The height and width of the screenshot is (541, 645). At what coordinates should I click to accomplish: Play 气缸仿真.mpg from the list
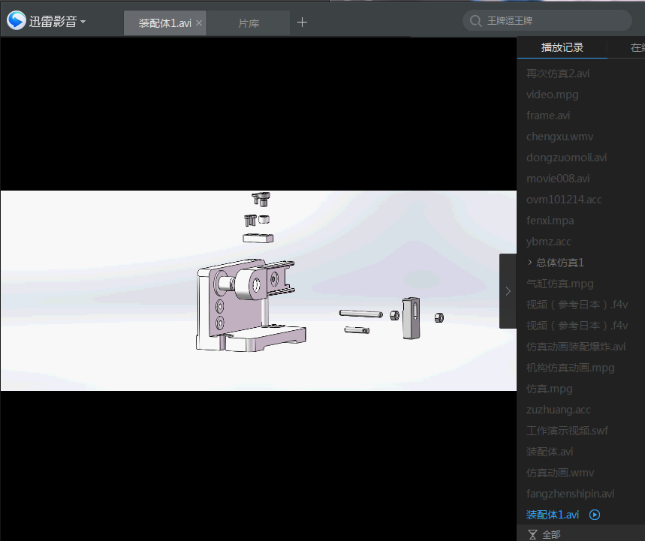[x=559, y=284]
